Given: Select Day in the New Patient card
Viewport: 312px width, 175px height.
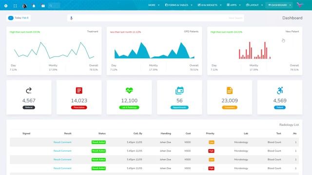Looking at the screenshot, I should point(214,66).
